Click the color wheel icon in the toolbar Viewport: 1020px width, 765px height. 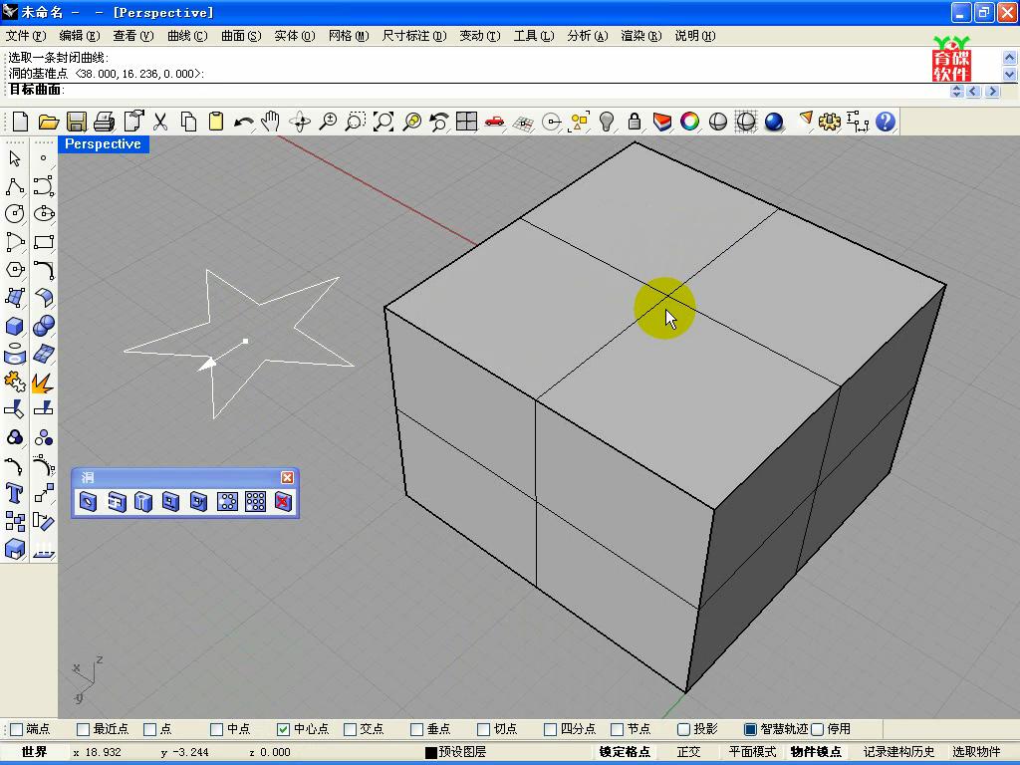pos(690,122)
